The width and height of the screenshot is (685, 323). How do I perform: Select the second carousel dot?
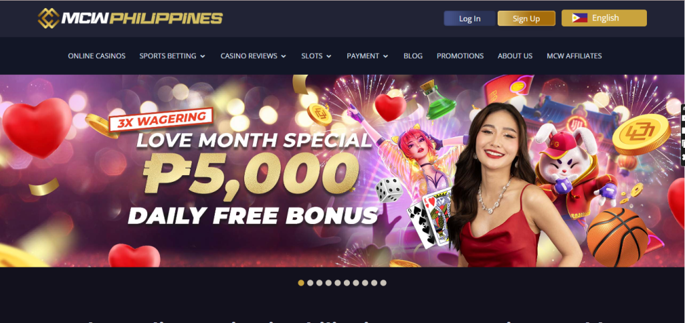pos(310,283)
